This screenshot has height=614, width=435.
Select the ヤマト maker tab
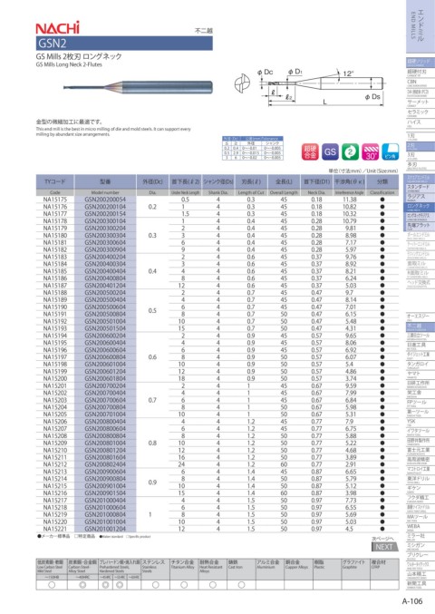tap(420, 375)
